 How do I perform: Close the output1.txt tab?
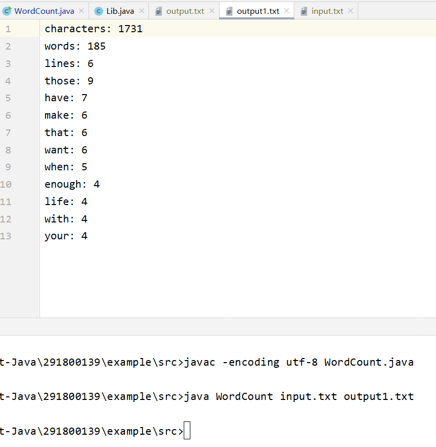287,11
